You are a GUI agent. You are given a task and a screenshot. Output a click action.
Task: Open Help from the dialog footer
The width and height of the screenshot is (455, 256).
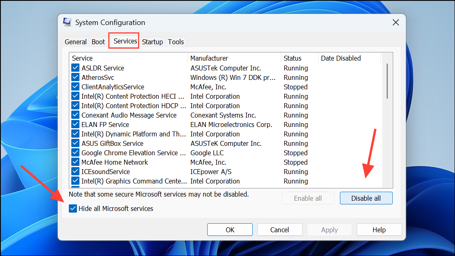click(379, 230)
